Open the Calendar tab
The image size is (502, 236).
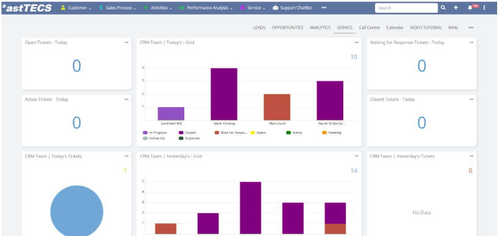pos(395,27)
